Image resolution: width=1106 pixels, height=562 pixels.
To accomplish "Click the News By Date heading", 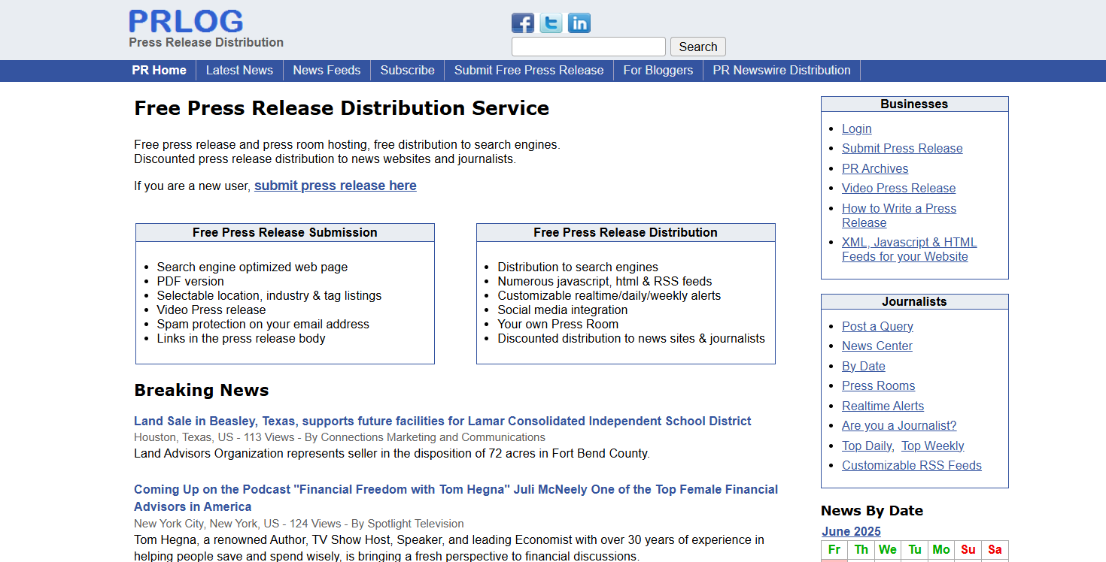I will pos(872,510).
